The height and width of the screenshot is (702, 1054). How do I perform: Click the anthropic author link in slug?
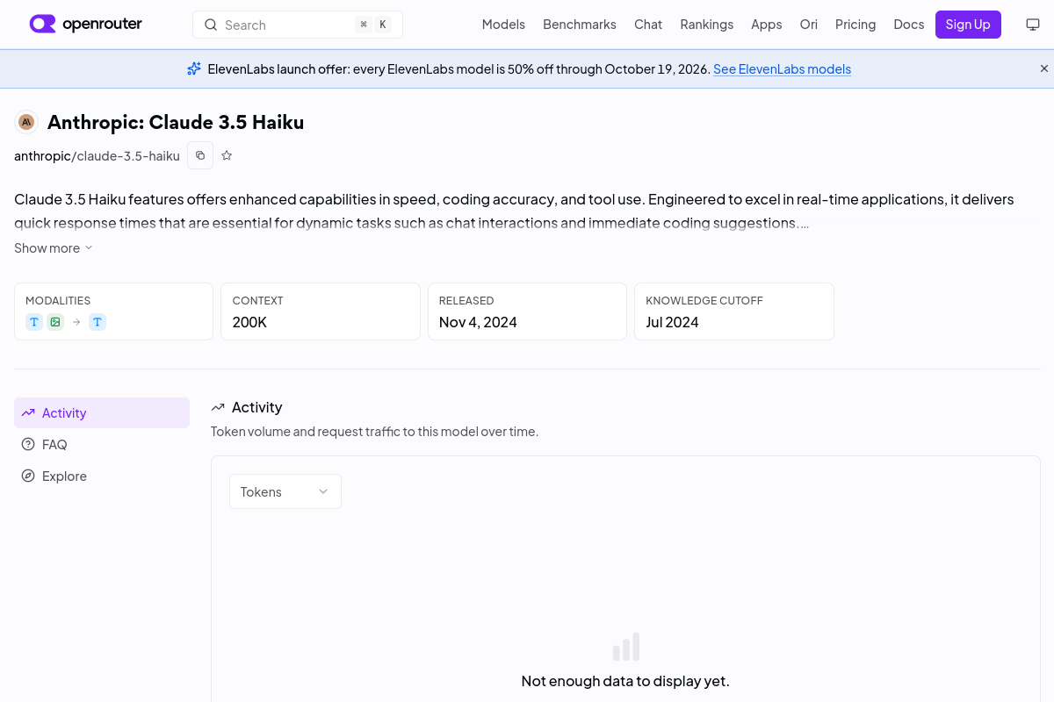tap(42, 156)
